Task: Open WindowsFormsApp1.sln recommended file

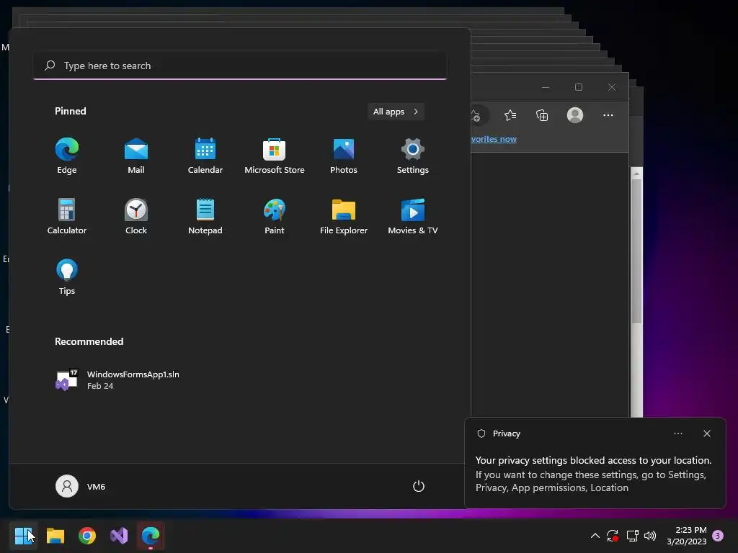Action: click(x=117, y=380)
